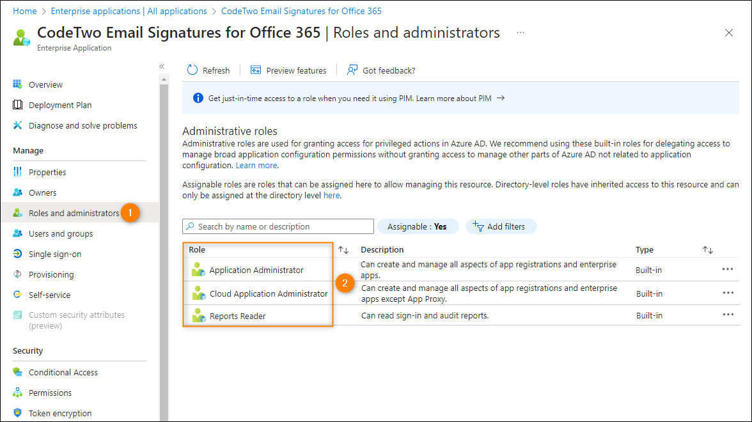The image size is (752, 422).
Task: Click the blue info icon in banner
Action: [198, 98]
